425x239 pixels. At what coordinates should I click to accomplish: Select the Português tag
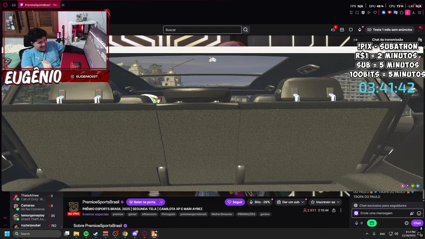click(x=168, y=214)
